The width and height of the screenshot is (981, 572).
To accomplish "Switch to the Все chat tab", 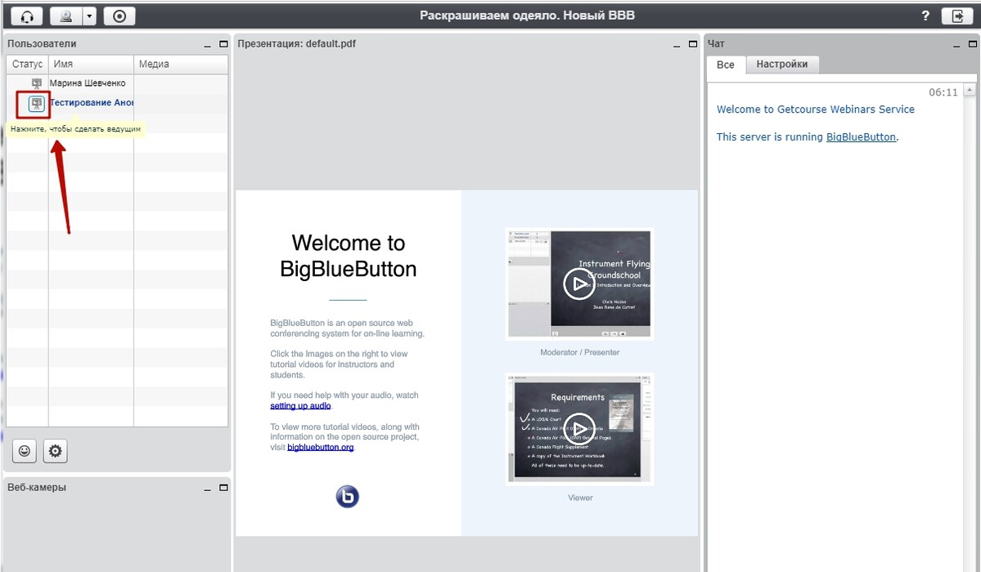I will (x=726, y=65).
